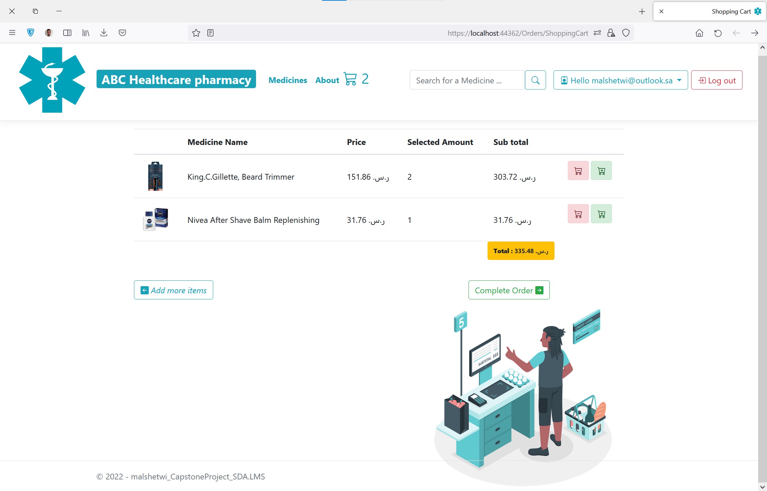Click the search magnifier for medicines

point(535,80)
